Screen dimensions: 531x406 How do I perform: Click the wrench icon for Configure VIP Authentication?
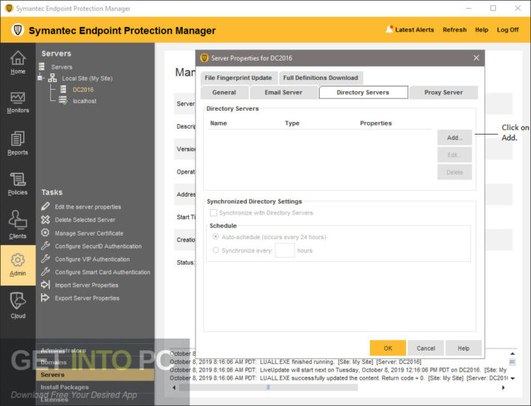click(46, 259)
